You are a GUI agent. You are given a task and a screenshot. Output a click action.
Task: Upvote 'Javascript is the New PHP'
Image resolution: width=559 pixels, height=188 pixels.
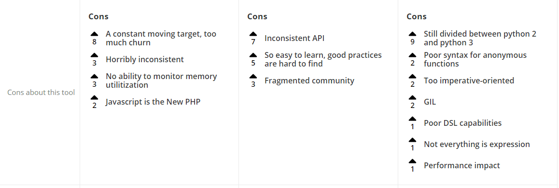tap(94, 97)
